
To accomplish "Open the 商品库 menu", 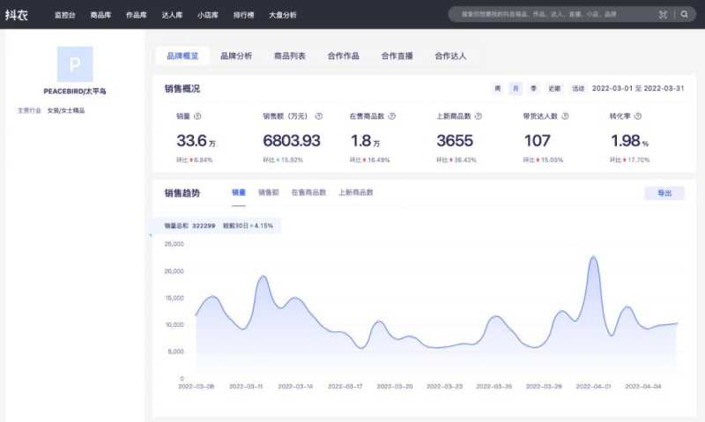I will tap(100, 15).
